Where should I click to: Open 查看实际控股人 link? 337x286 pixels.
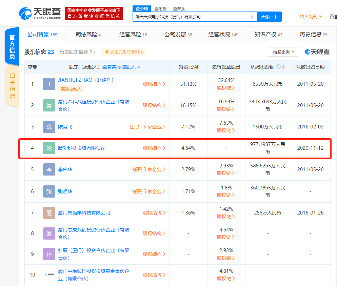(121, 67)
